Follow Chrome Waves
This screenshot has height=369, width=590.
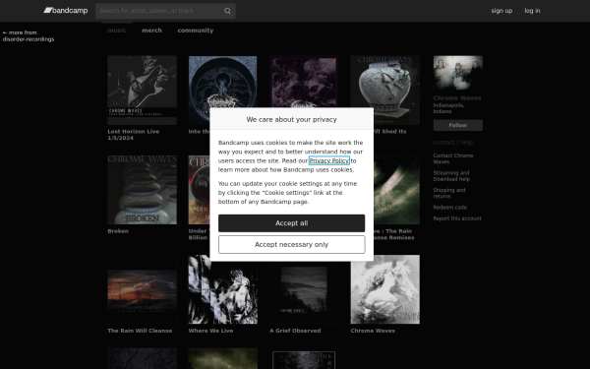(458, 125)
